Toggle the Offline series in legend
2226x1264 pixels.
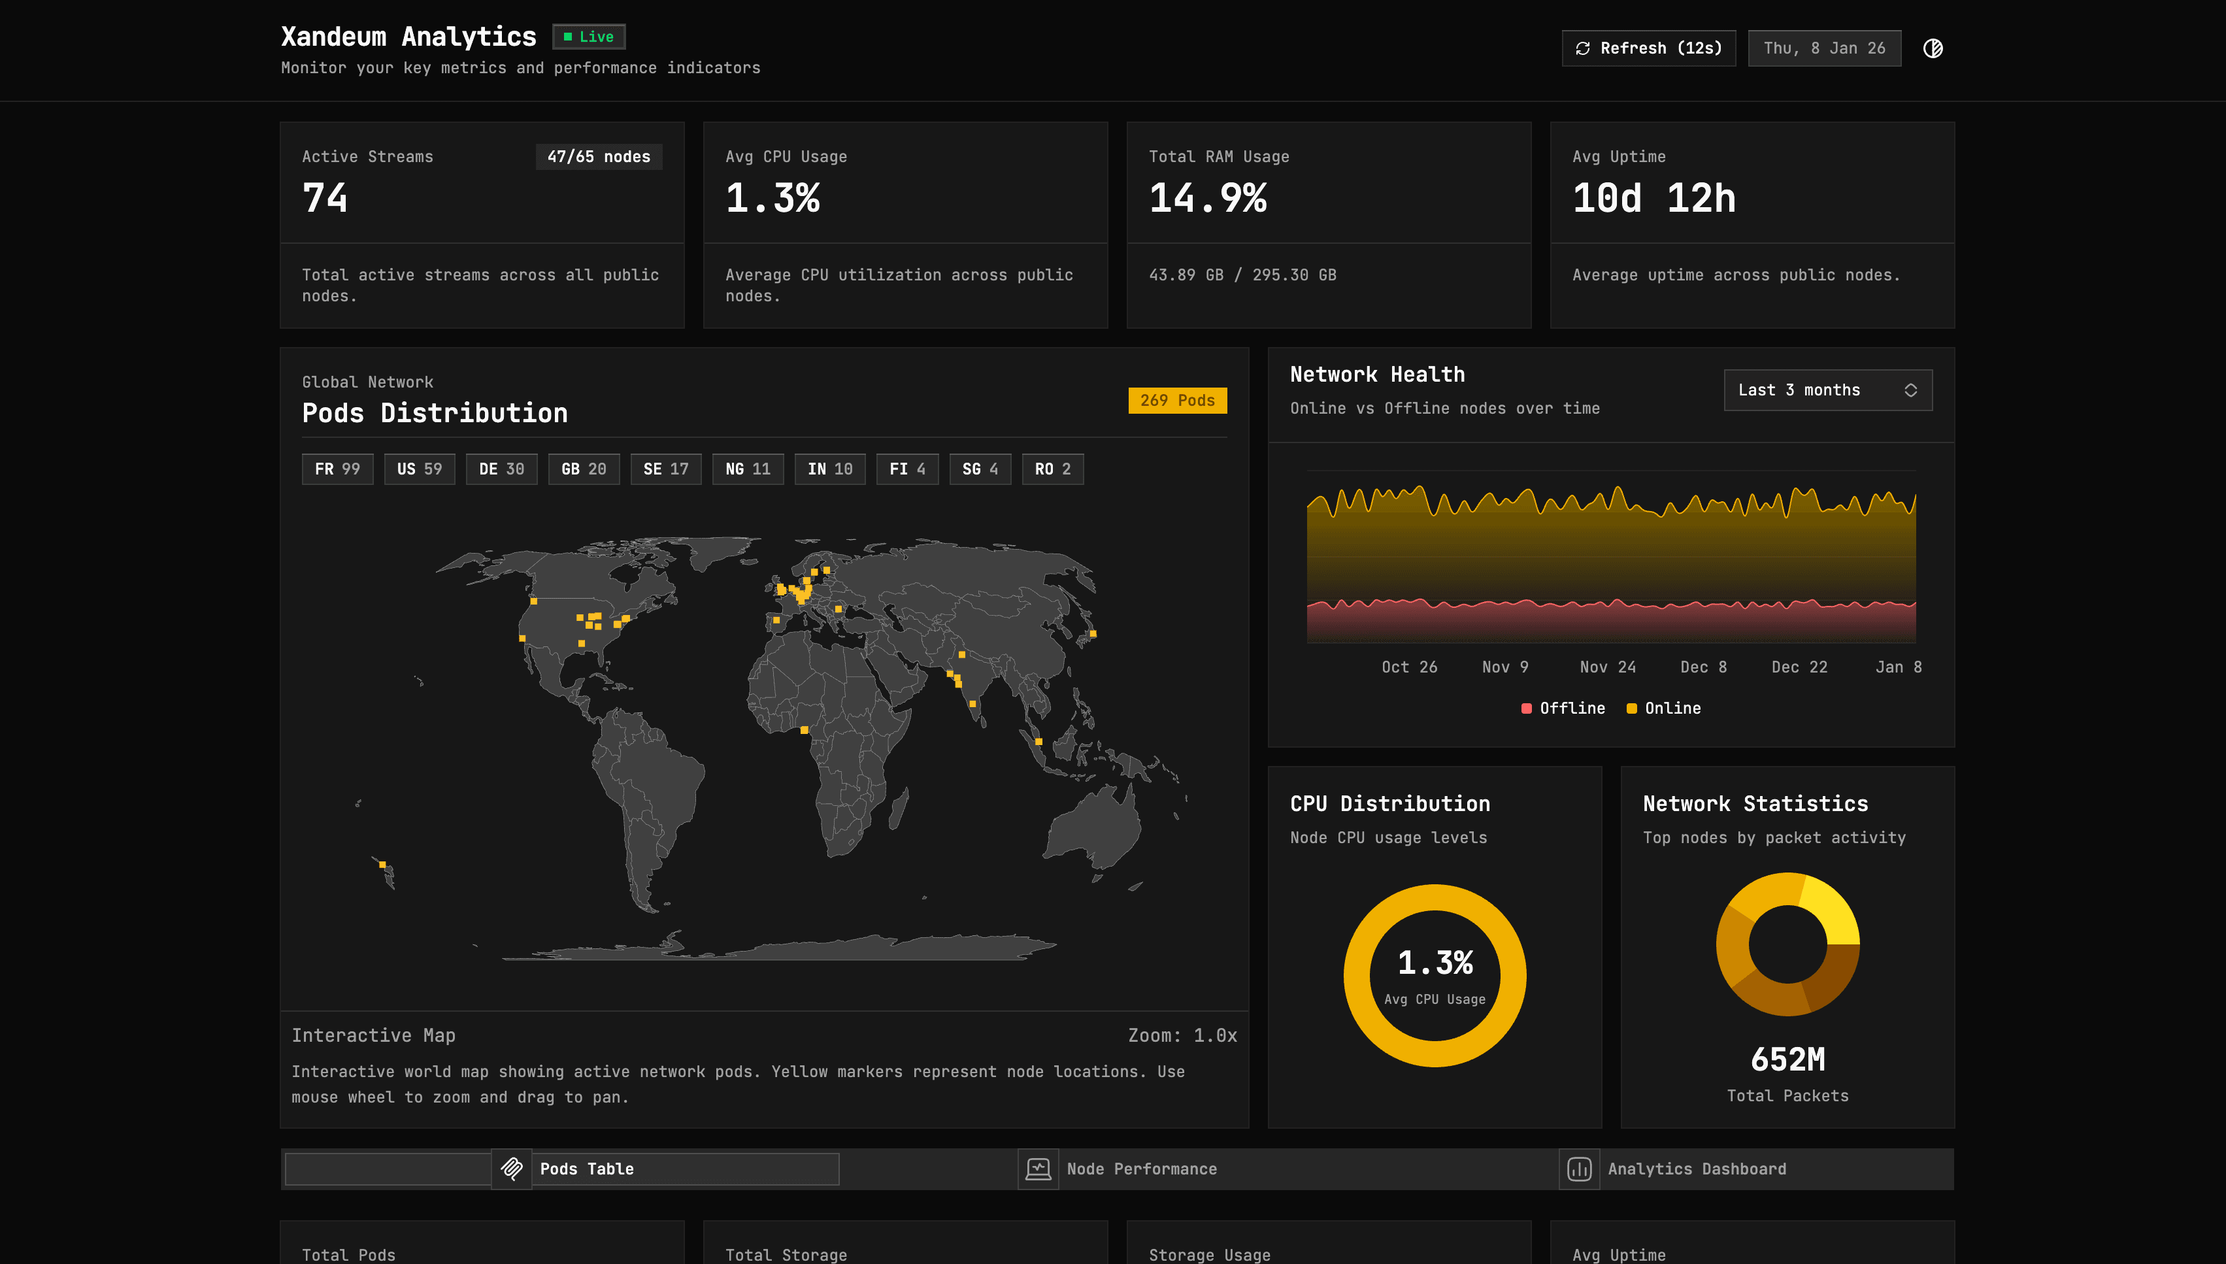pos(1563,708)
